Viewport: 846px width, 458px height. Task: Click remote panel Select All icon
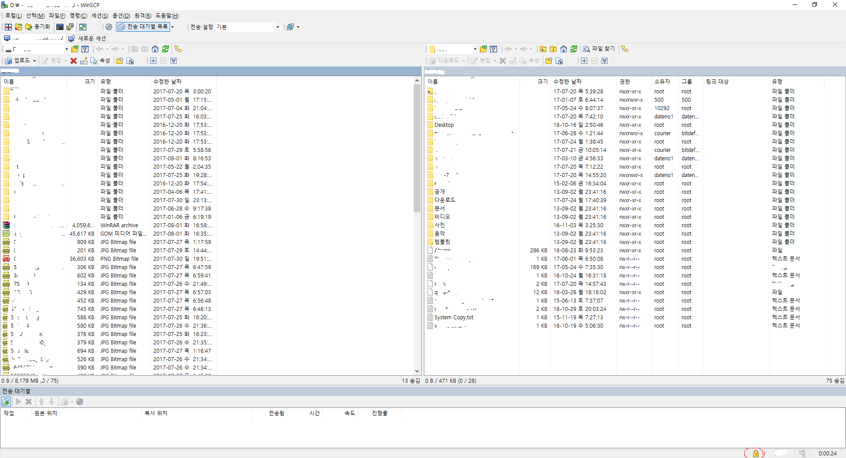(605, 61)
